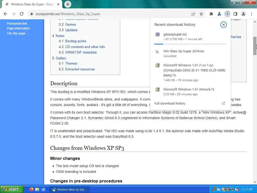Screen dimensions: 257x193
Task: Click the share page icon in address bar
Action: [x=193, y=14]
